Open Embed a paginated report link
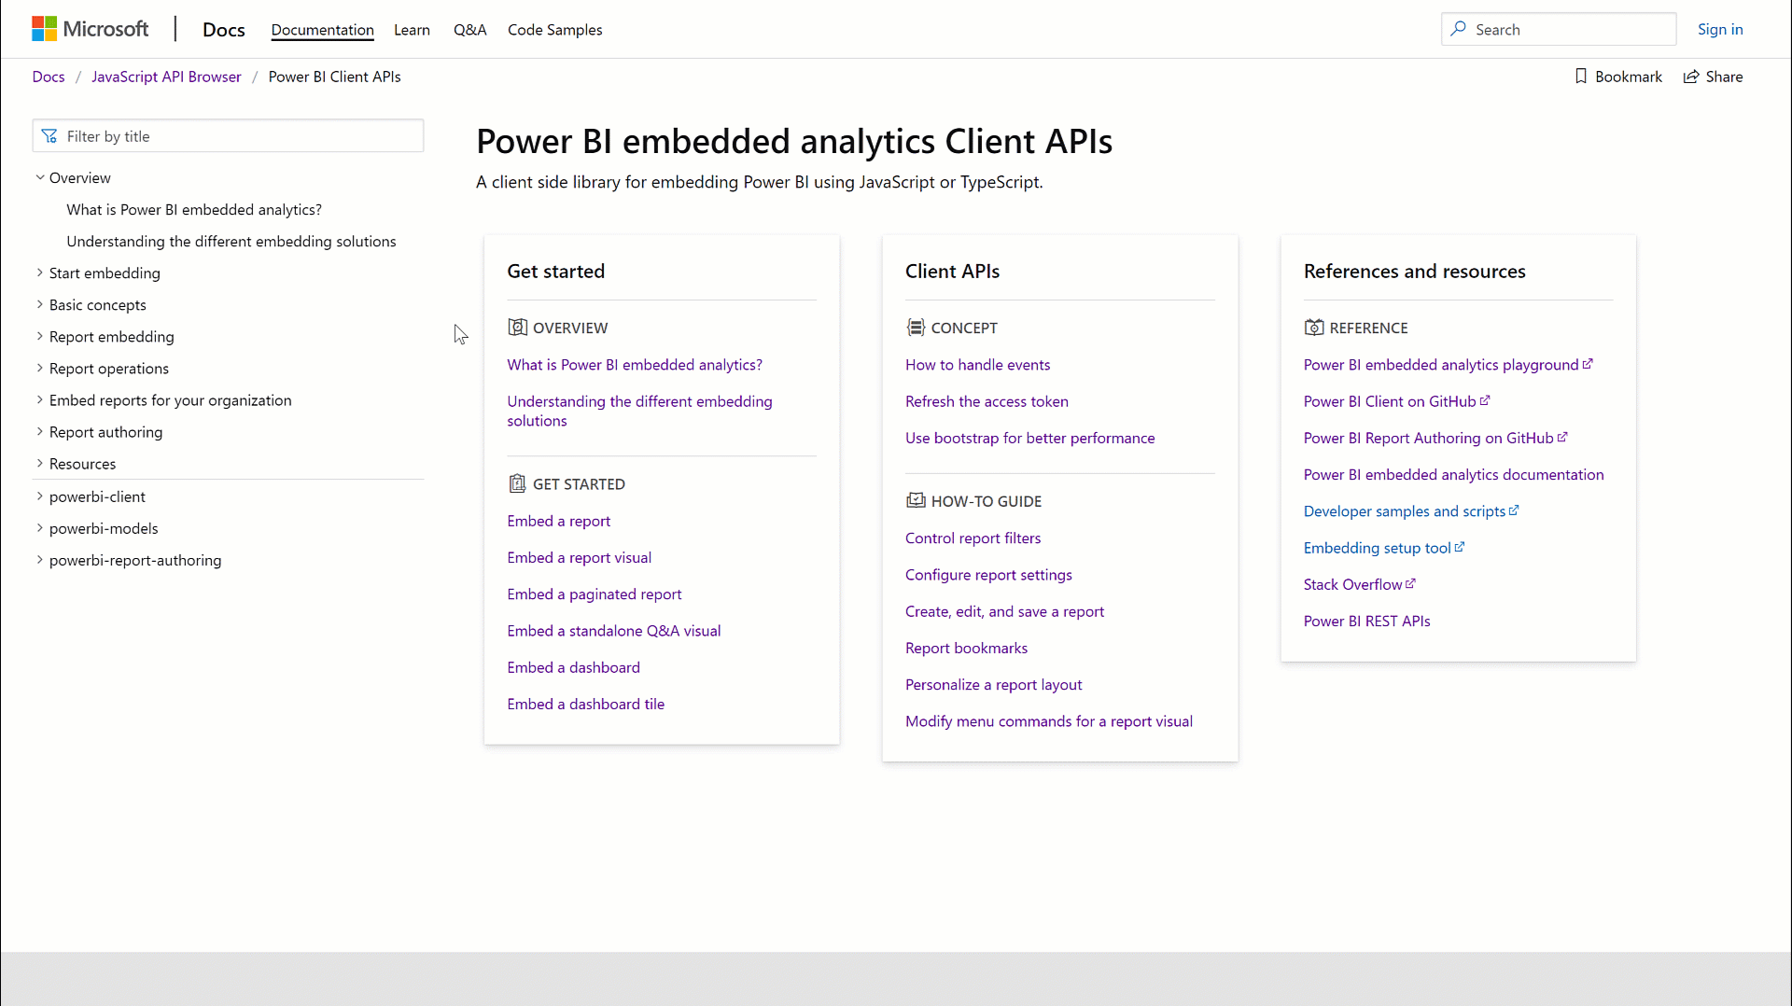Viewport: 1792px width, 1006px height. (x=595, y=594)
